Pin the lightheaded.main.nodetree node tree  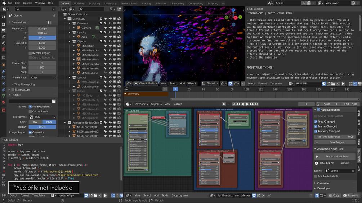(269, 195)
